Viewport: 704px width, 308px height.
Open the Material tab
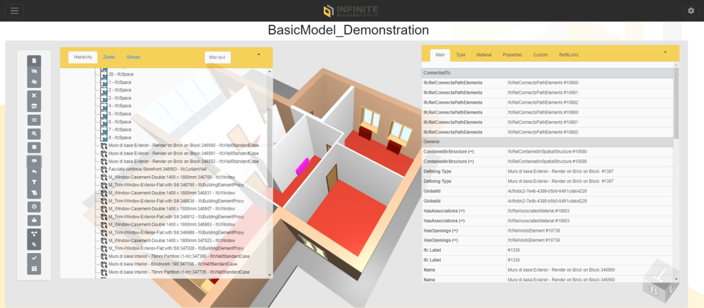483,55
